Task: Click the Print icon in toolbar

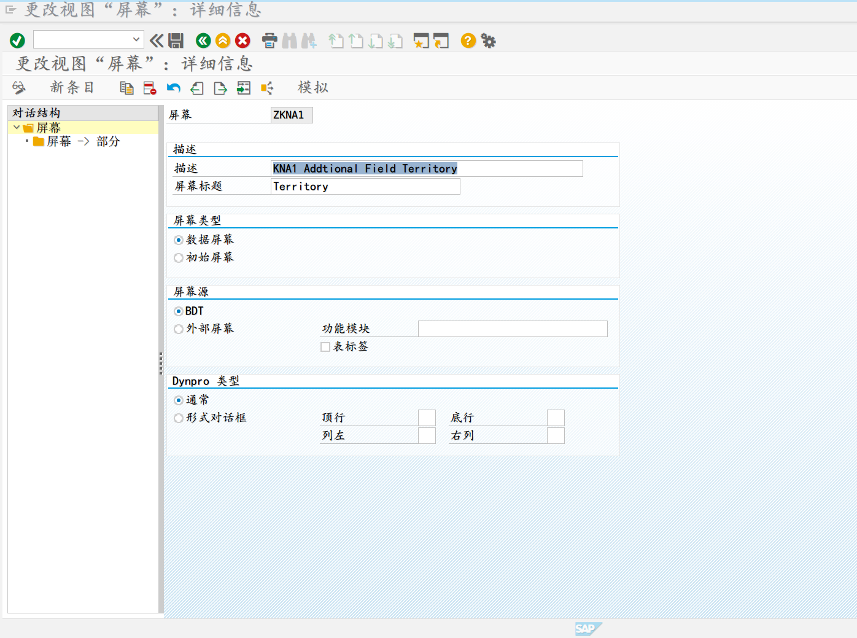Action: point(270,41)
